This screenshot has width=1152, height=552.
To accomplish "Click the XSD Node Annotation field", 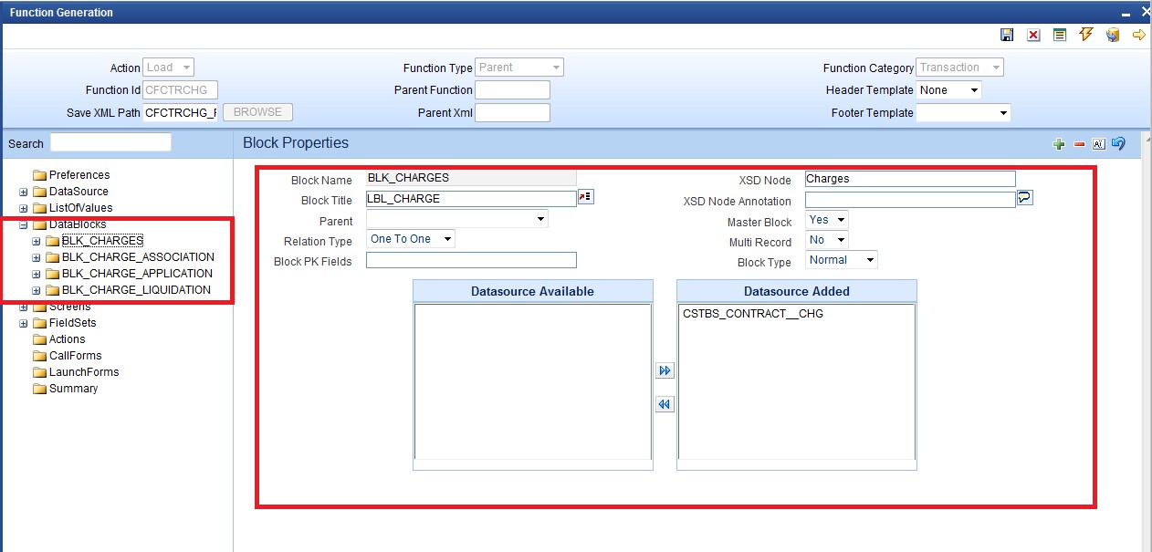I will click(910, 199).
